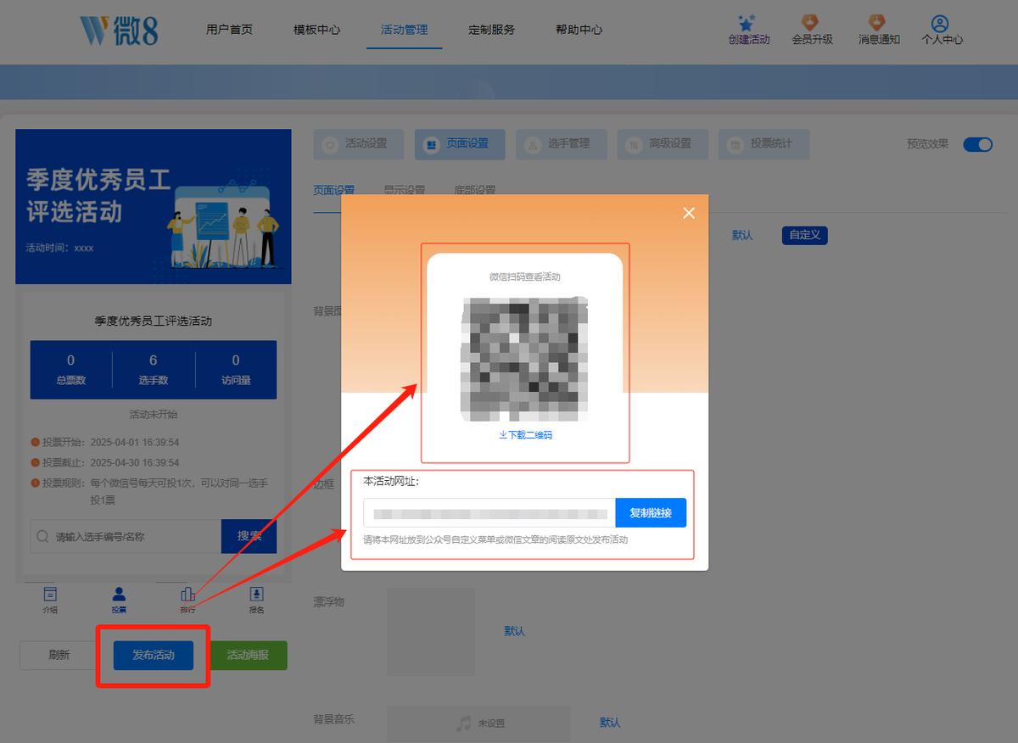Choose 自定义 option
The image size is (1018, 743).
coord(804,235)
